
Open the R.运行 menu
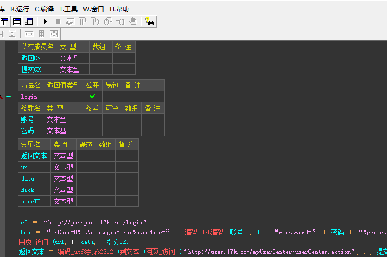click(20, 9)
